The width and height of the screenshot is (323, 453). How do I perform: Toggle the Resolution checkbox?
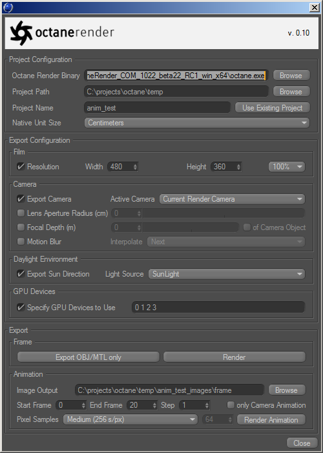click(x=21, y=167)
